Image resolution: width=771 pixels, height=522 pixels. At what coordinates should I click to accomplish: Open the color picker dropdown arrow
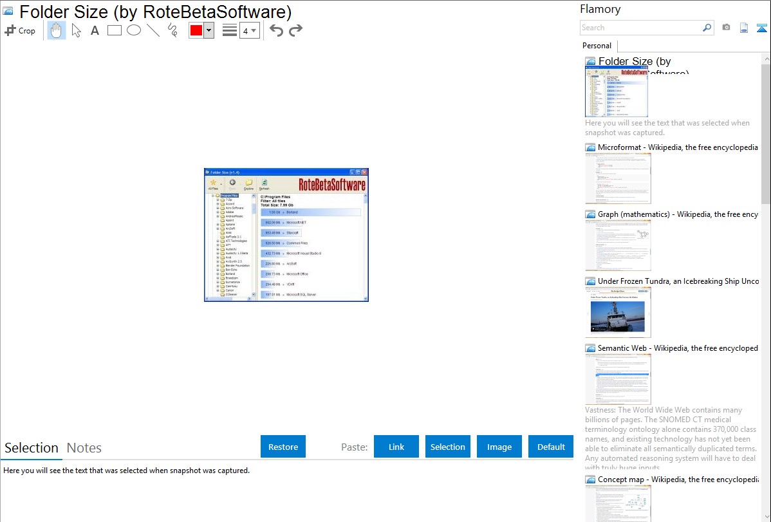coord(209,30)
